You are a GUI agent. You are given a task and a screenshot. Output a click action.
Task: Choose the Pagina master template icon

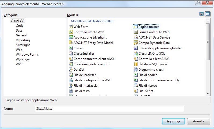(x=136, y=27)
